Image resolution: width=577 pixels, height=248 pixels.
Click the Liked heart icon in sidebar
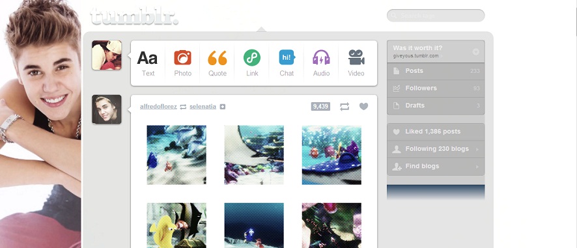click(397, 131)
